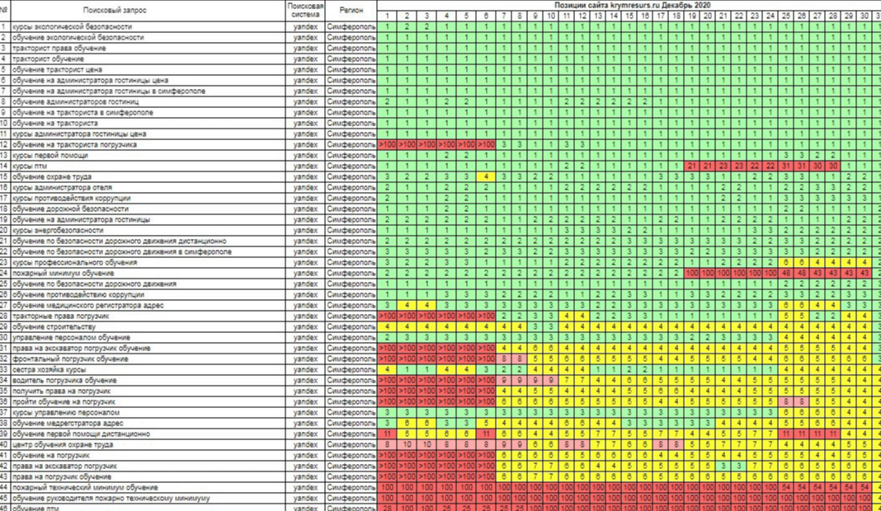The width and height of the screenshot is (881, 511).
Task: Select query 'курсы управлению персоналом'
Action: tap(66, 412)
